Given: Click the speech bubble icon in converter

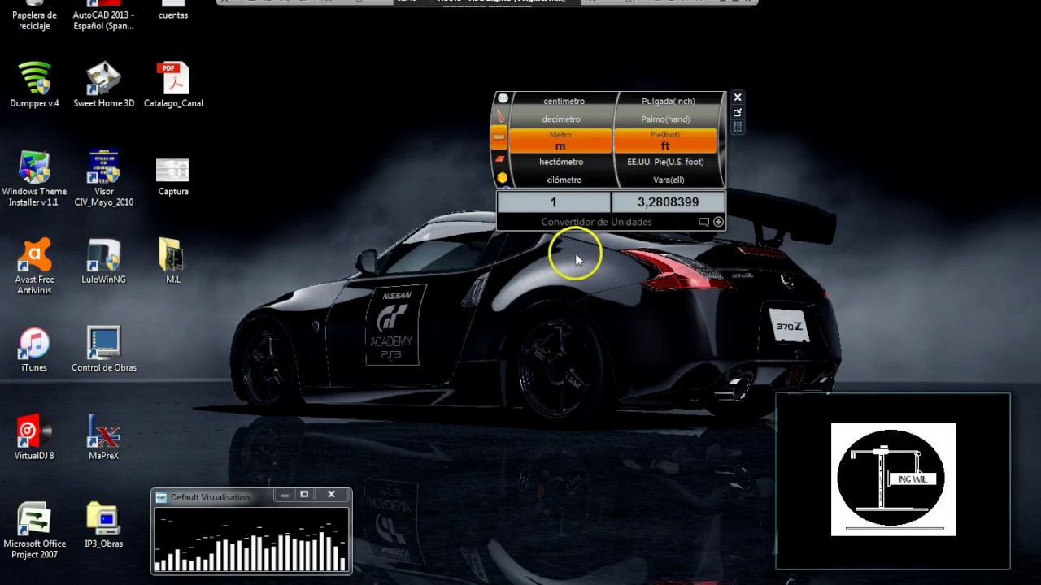Looking at the screenshot, I should click(x=703, y=222).
